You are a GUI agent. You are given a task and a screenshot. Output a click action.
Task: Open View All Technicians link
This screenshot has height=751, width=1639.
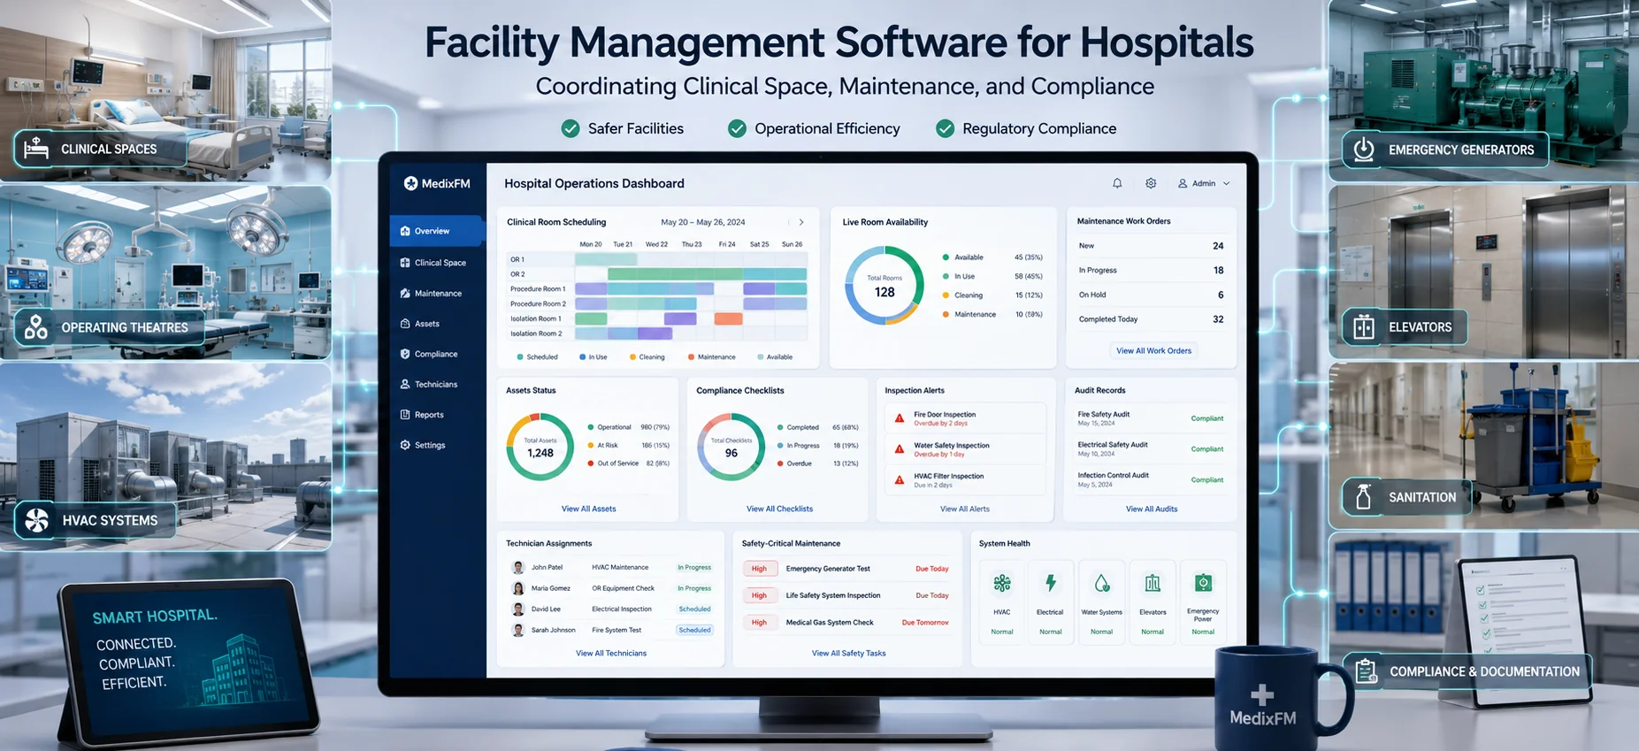point(611,653)
